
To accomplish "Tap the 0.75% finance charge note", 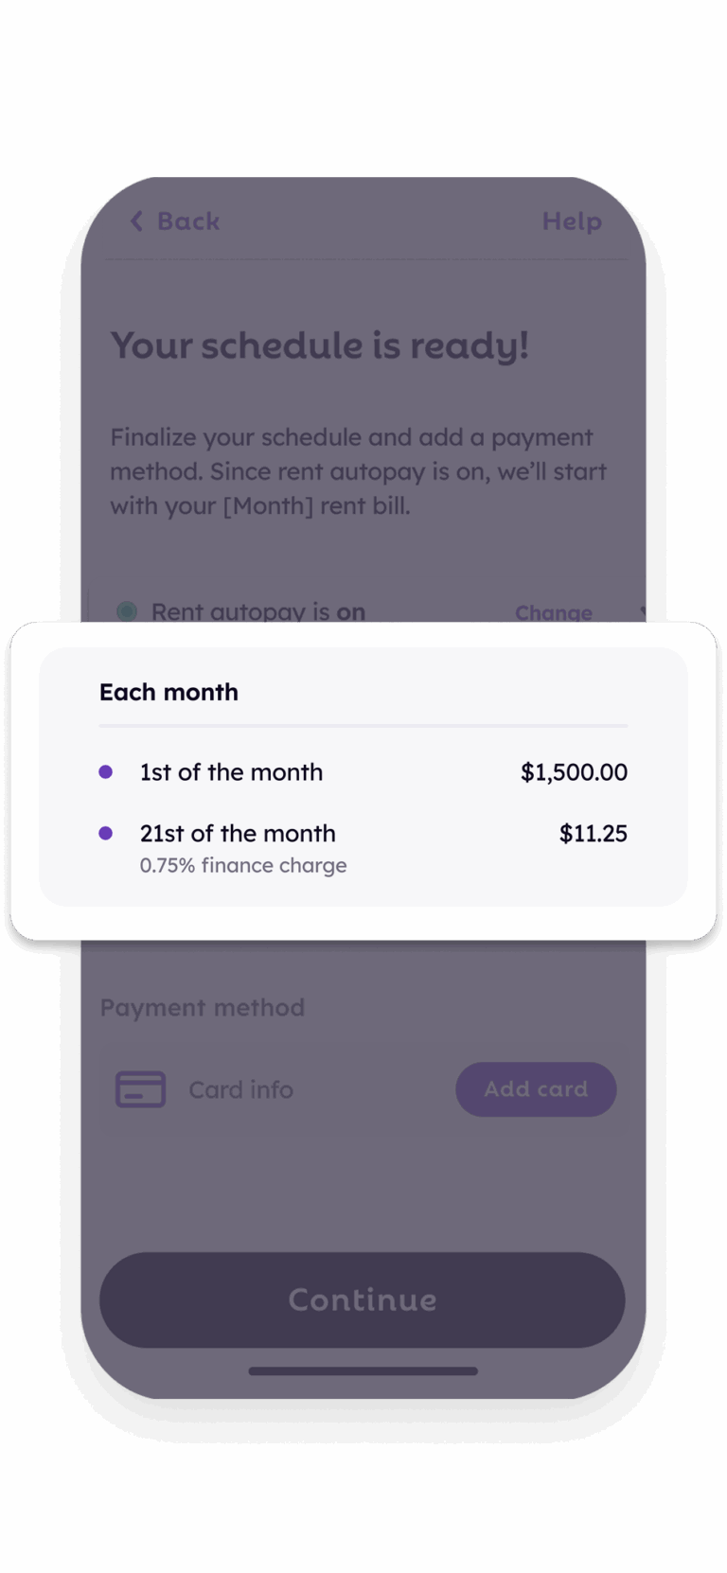I will pyautogui.click(x=243, y=865).
